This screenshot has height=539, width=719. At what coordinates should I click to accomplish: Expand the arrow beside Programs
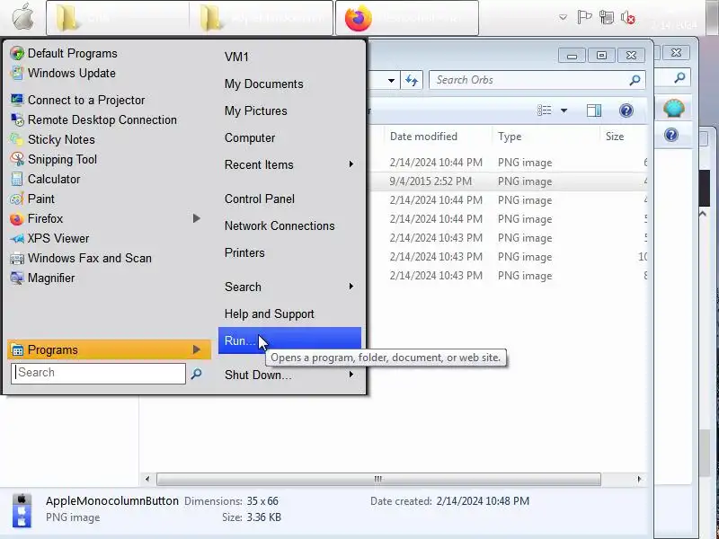[197, 349]
